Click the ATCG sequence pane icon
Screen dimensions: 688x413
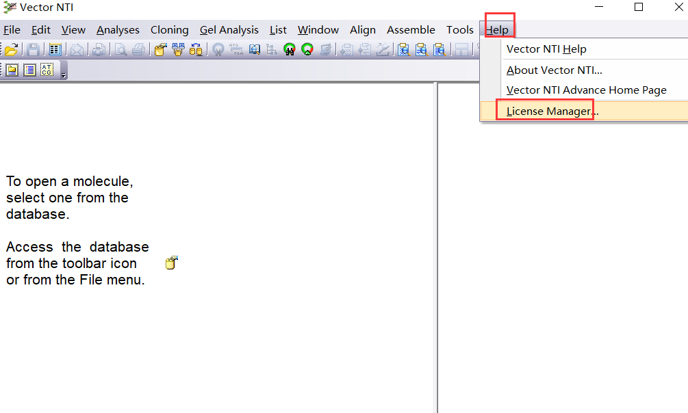(47, 70)
